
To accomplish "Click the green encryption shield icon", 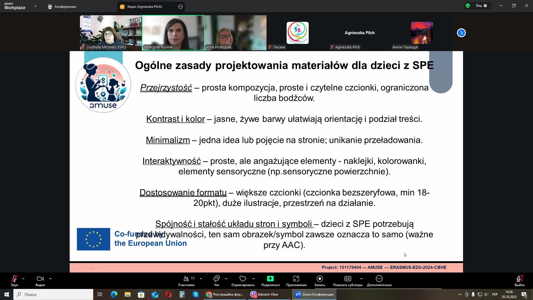I will pyautogui.click(x=468, y=6).
